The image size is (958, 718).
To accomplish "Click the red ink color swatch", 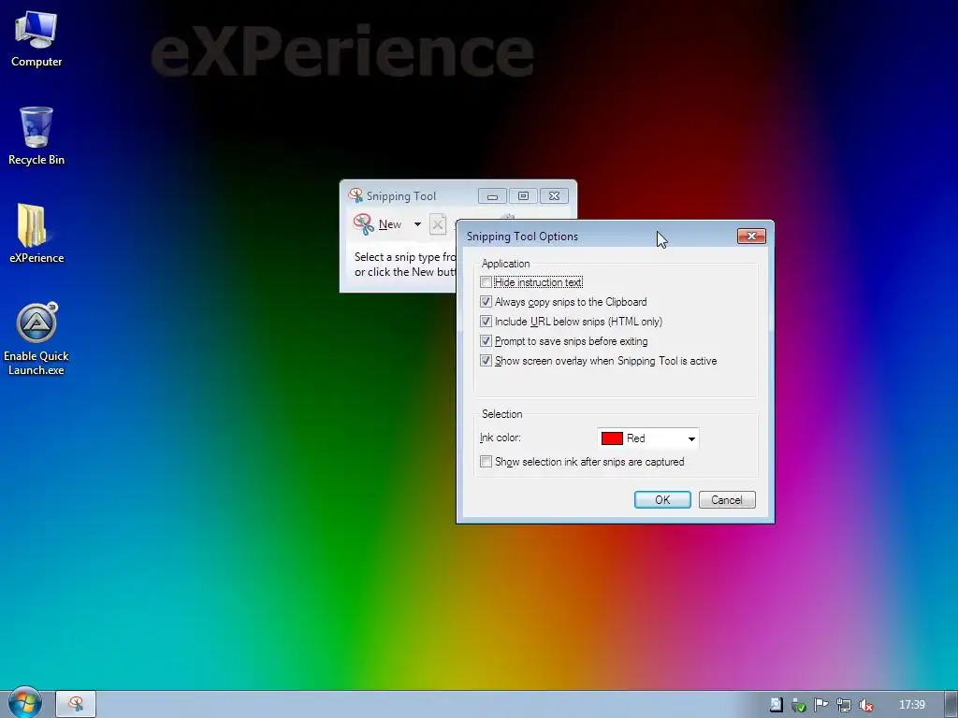I will [x=612, y=438].
